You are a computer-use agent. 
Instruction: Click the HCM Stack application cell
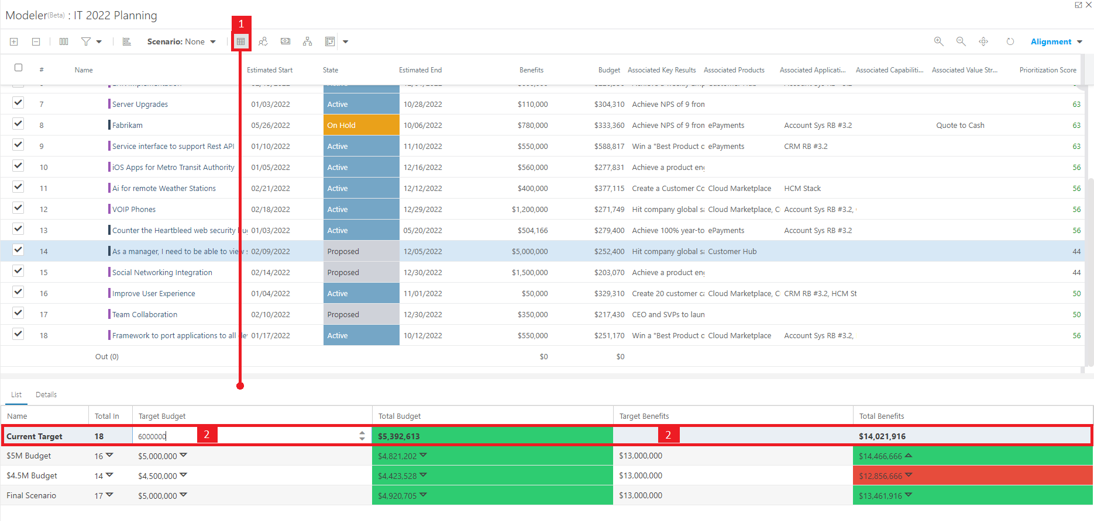(x=802, y=188)
